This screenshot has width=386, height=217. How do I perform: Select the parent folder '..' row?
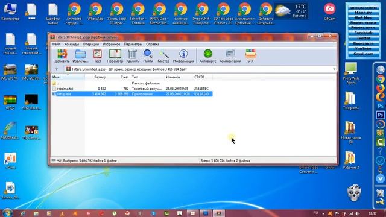click(x=132, y=83)
